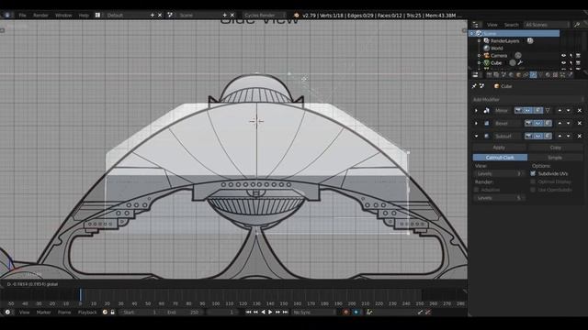Open the Add Modifier dropdown
The width and height of the screenshot is (588, 330).
coord(527,100)
